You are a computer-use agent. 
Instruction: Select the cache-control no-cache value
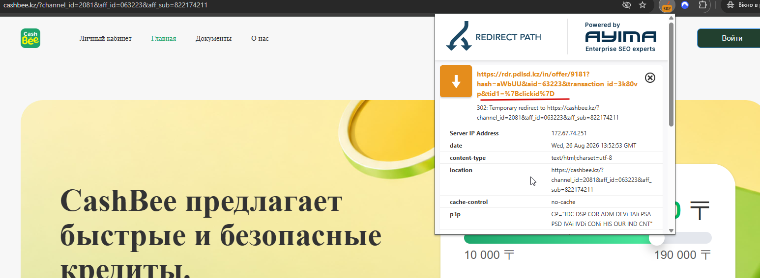coord(563,202)
